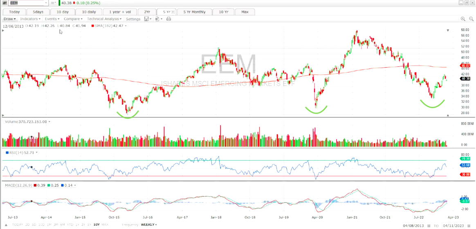Open the Events menu
476x229 pixels.
[x=52, y=19]
